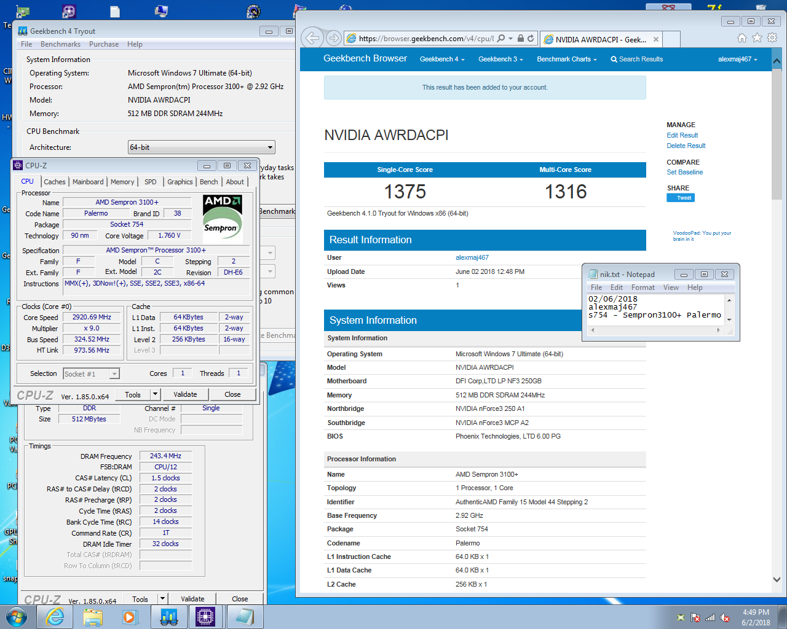Open the address bar autocomplete dropdown arrow
The image size is (787, 629).
[510, 39]
